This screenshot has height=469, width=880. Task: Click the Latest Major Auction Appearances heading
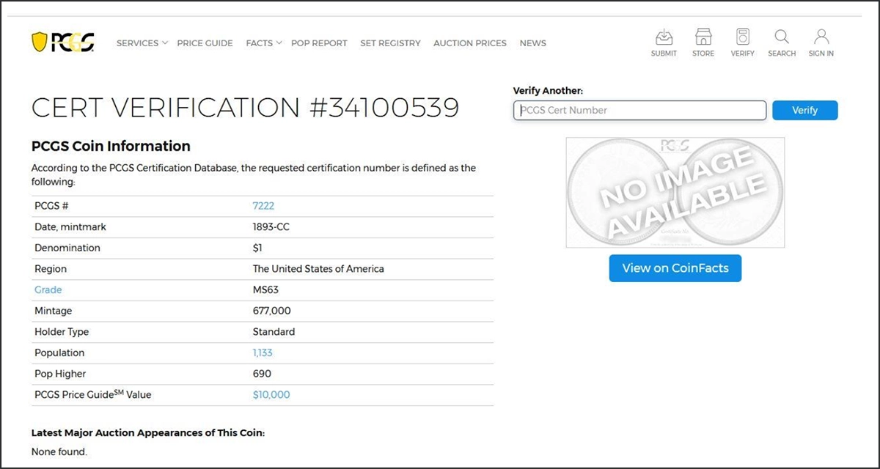coord(148,433)
